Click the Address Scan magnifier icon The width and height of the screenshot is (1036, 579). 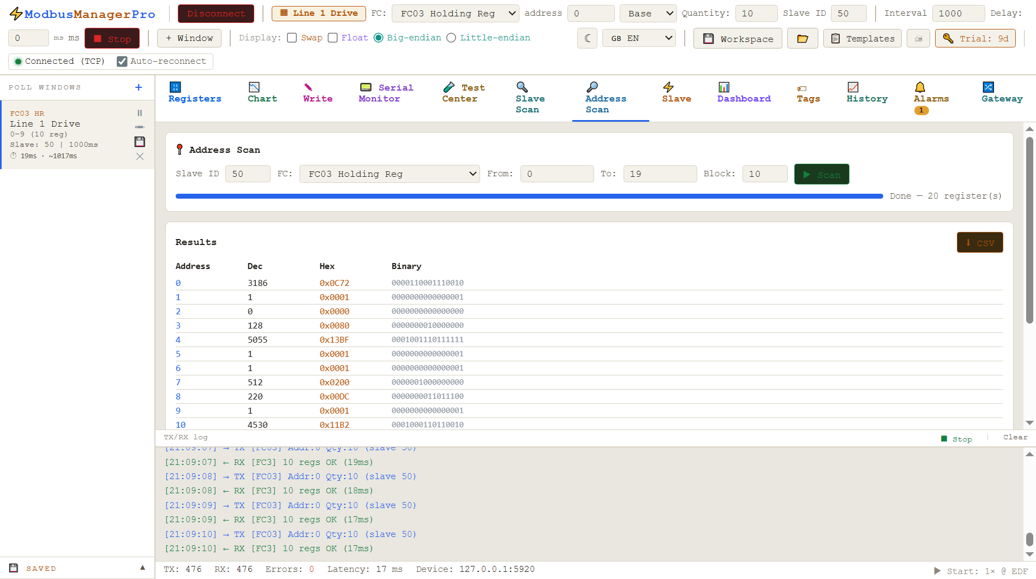point(592,87)
